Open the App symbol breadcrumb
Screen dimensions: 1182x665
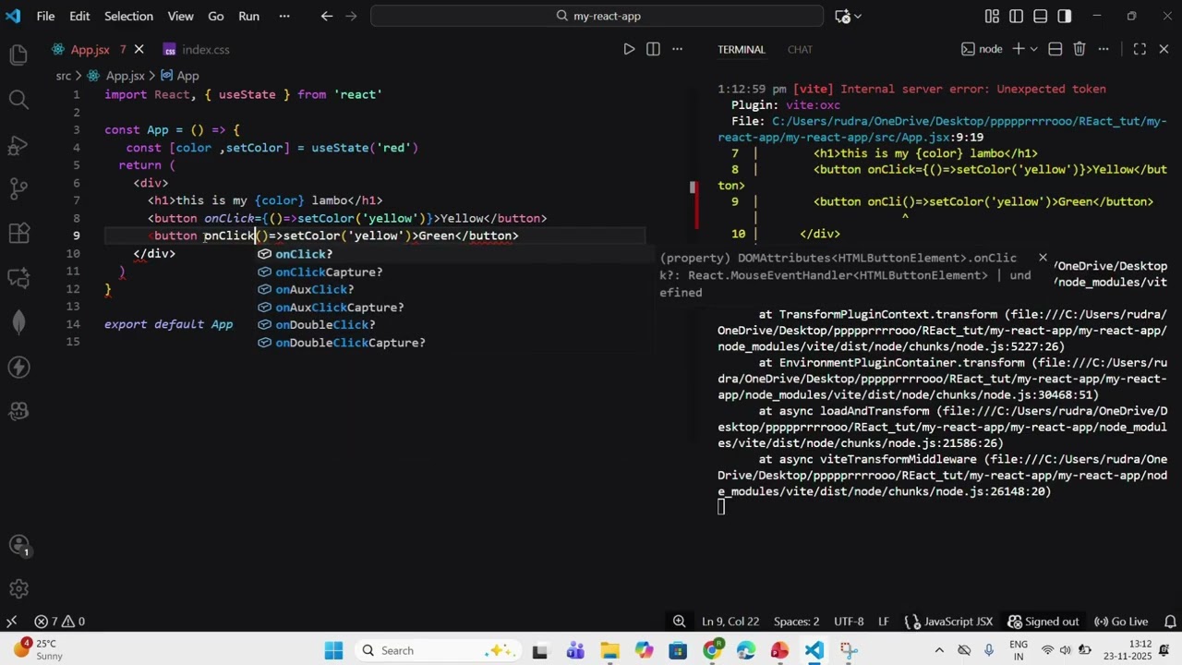pyautogui.click(x=180, y=76)
